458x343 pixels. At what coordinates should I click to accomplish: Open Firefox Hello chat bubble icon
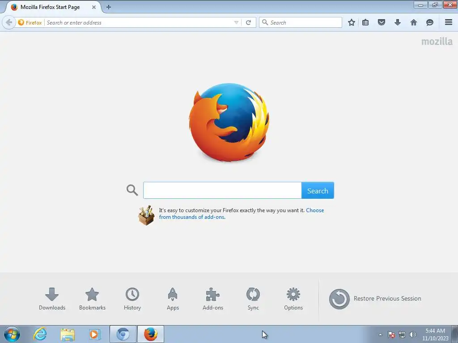click(430, 22)
